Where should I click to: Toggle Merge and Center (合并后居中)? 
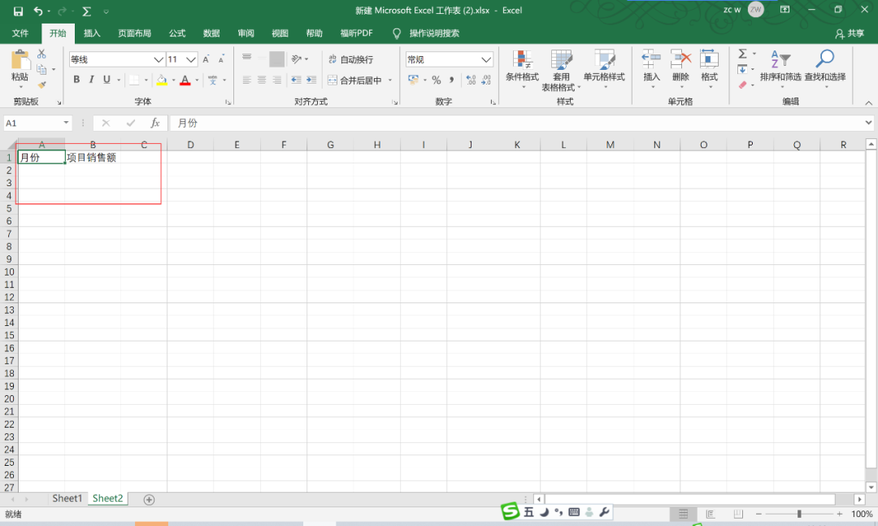tap(354, 80)
